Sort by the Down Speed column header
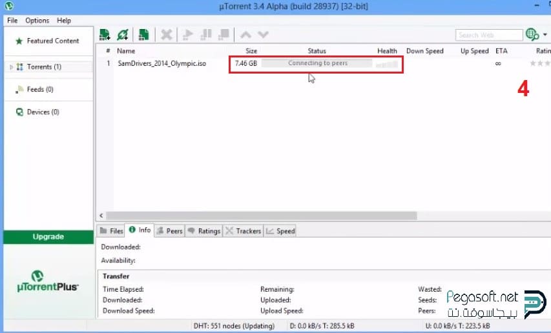The width and height of the screenshot is (551, 333). tap(425, 51)
